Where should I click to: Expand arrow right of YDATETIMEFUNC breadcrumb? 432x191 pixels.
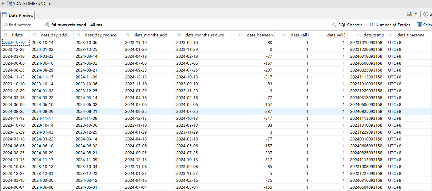coord(50,4)
